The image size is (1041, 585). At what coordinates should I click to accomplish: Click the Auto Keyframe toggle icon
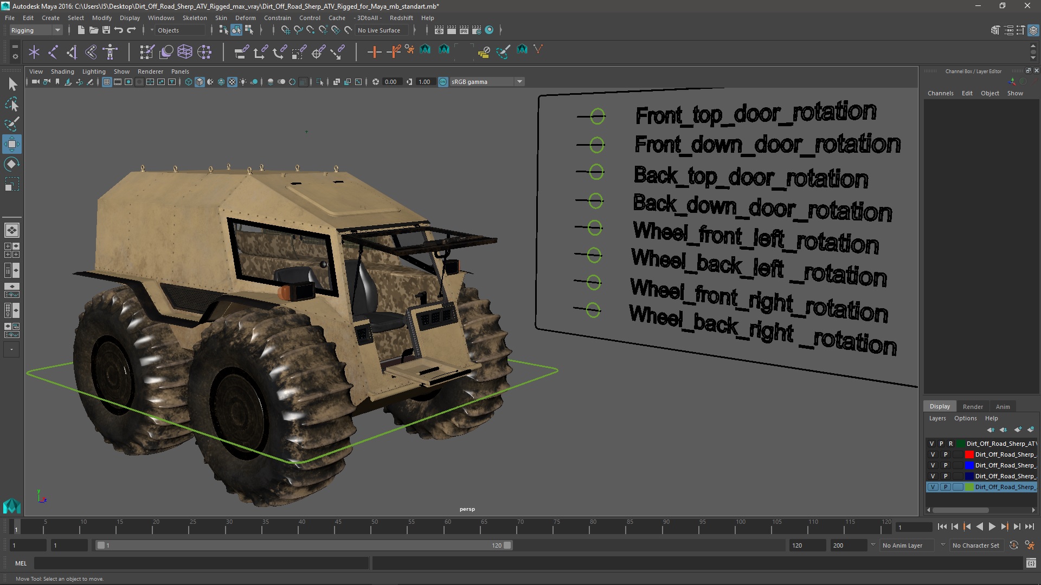1014,545
